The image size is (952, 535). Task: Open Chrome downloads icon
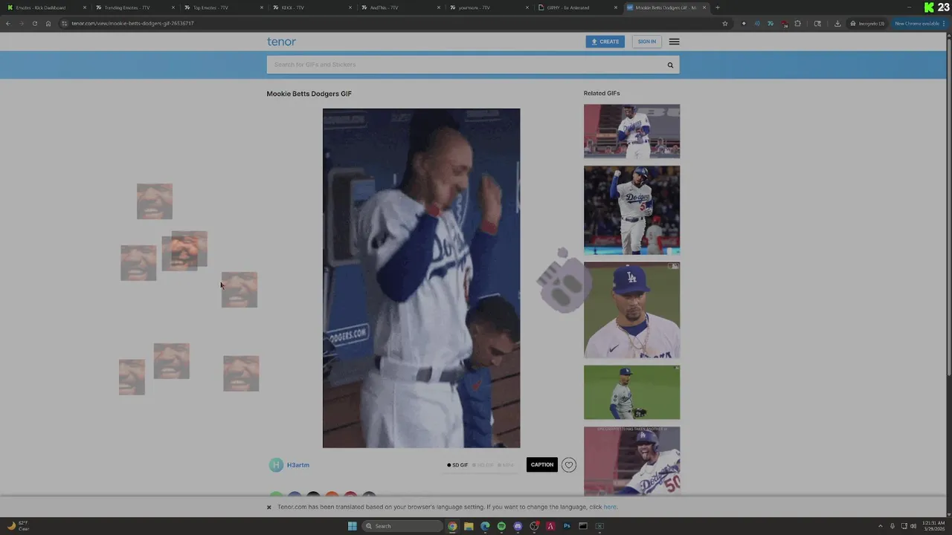[837, 23]
